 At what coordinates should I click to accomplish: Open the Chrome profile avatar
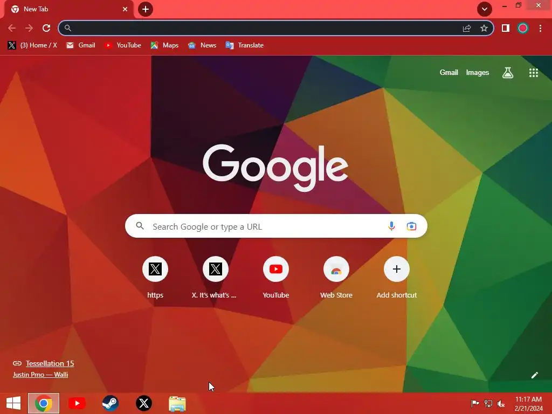point(523,28)
